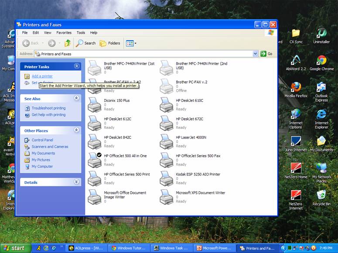
Task: Open Scanners and Cameras link
Action: click(50, 147)
